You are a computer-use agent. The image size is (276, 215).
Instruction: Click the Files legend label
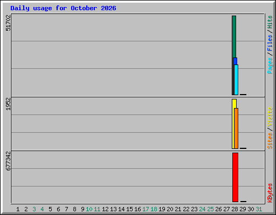(270, 43)
